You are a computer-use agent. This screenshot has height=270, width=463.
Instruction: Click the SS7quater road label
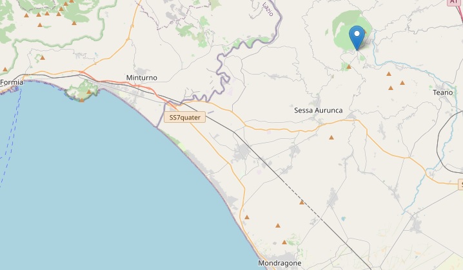point(185,117)
